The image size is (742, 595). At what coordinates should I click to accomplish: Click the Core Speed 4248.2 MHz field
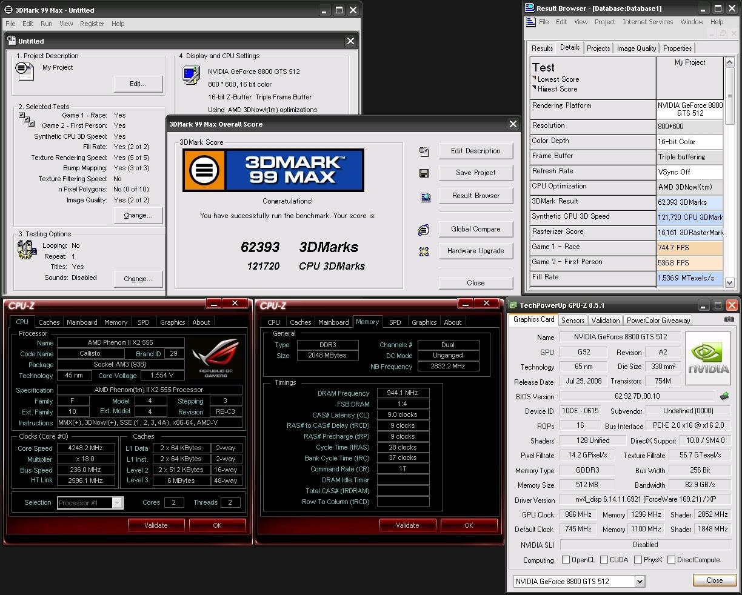click(85, 448)
